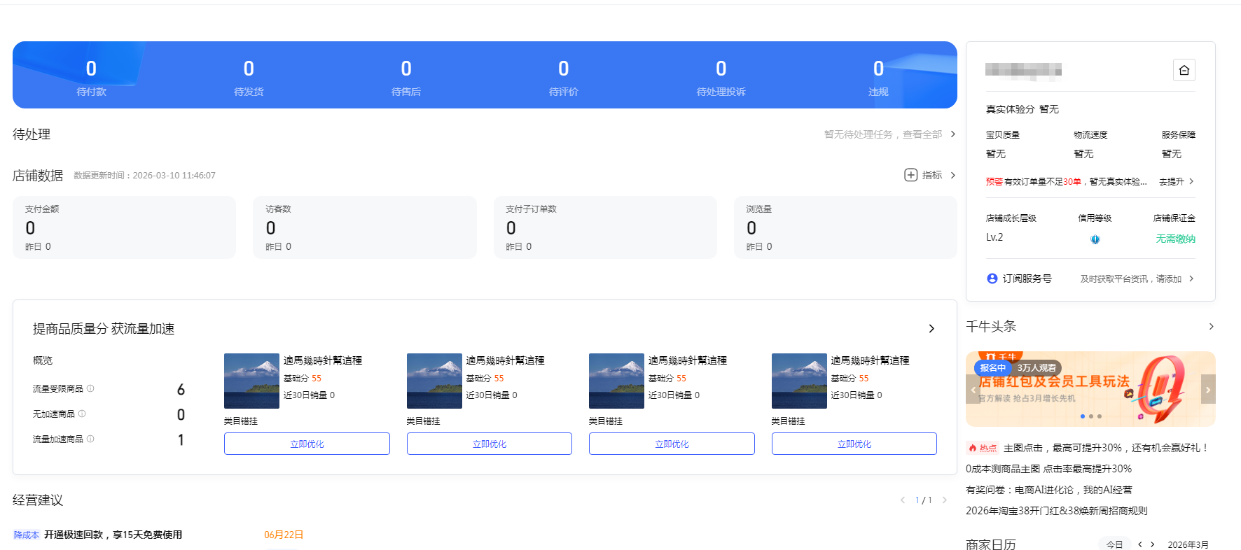Go to next banner slide arrow
This screenshot has width=1241, height=550.
coord(1208,390)
